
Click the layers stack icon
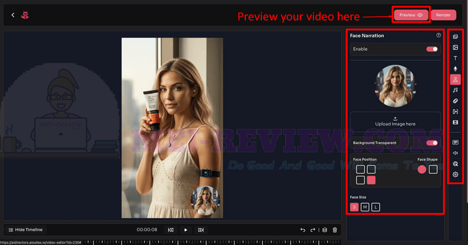(x=325, y=230)
